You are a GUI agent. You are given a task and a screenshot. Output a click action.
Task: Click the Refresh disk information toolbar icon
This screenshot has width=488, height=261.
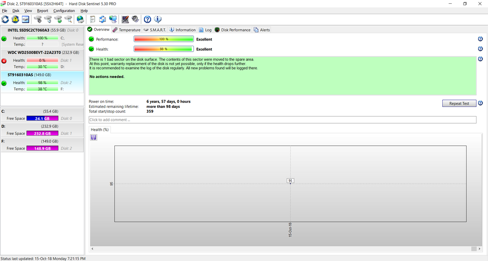[5, 19]
